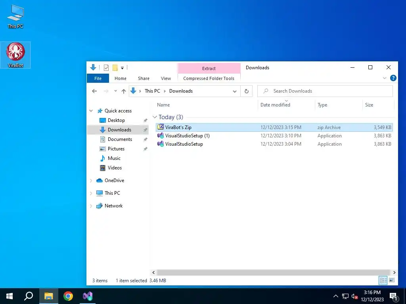Sort by the Name column header

point(163,105)
